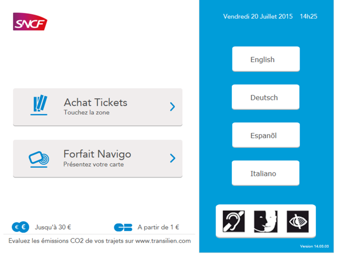Viewport: 345px width, 261px height.
Task: Switch language to English
Action: point(266,59)
